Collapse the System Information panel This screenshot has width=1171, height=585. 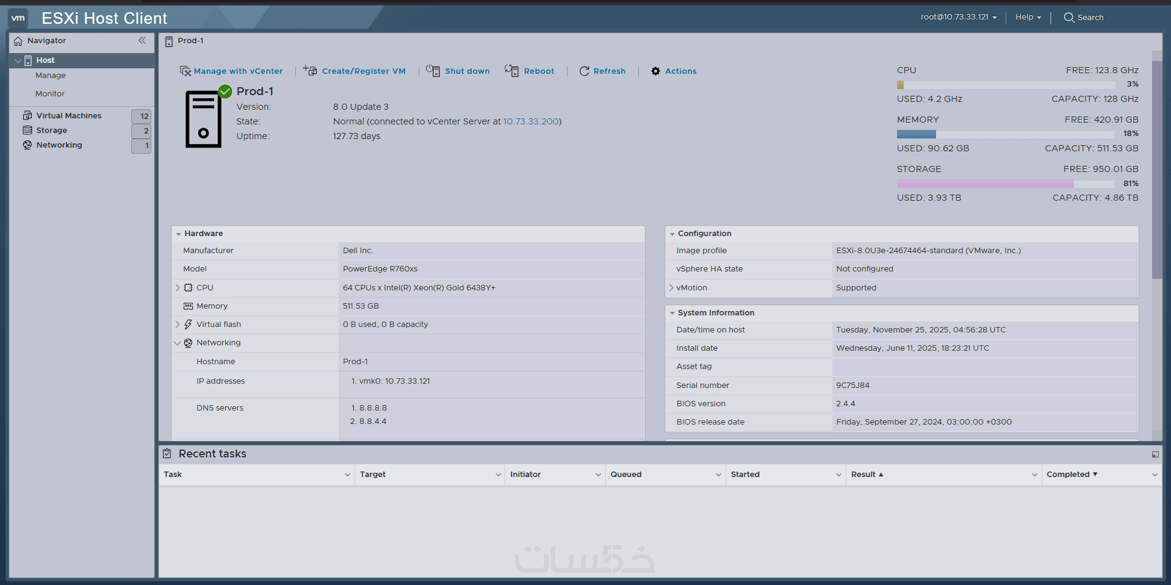click(x=672, y=314)
